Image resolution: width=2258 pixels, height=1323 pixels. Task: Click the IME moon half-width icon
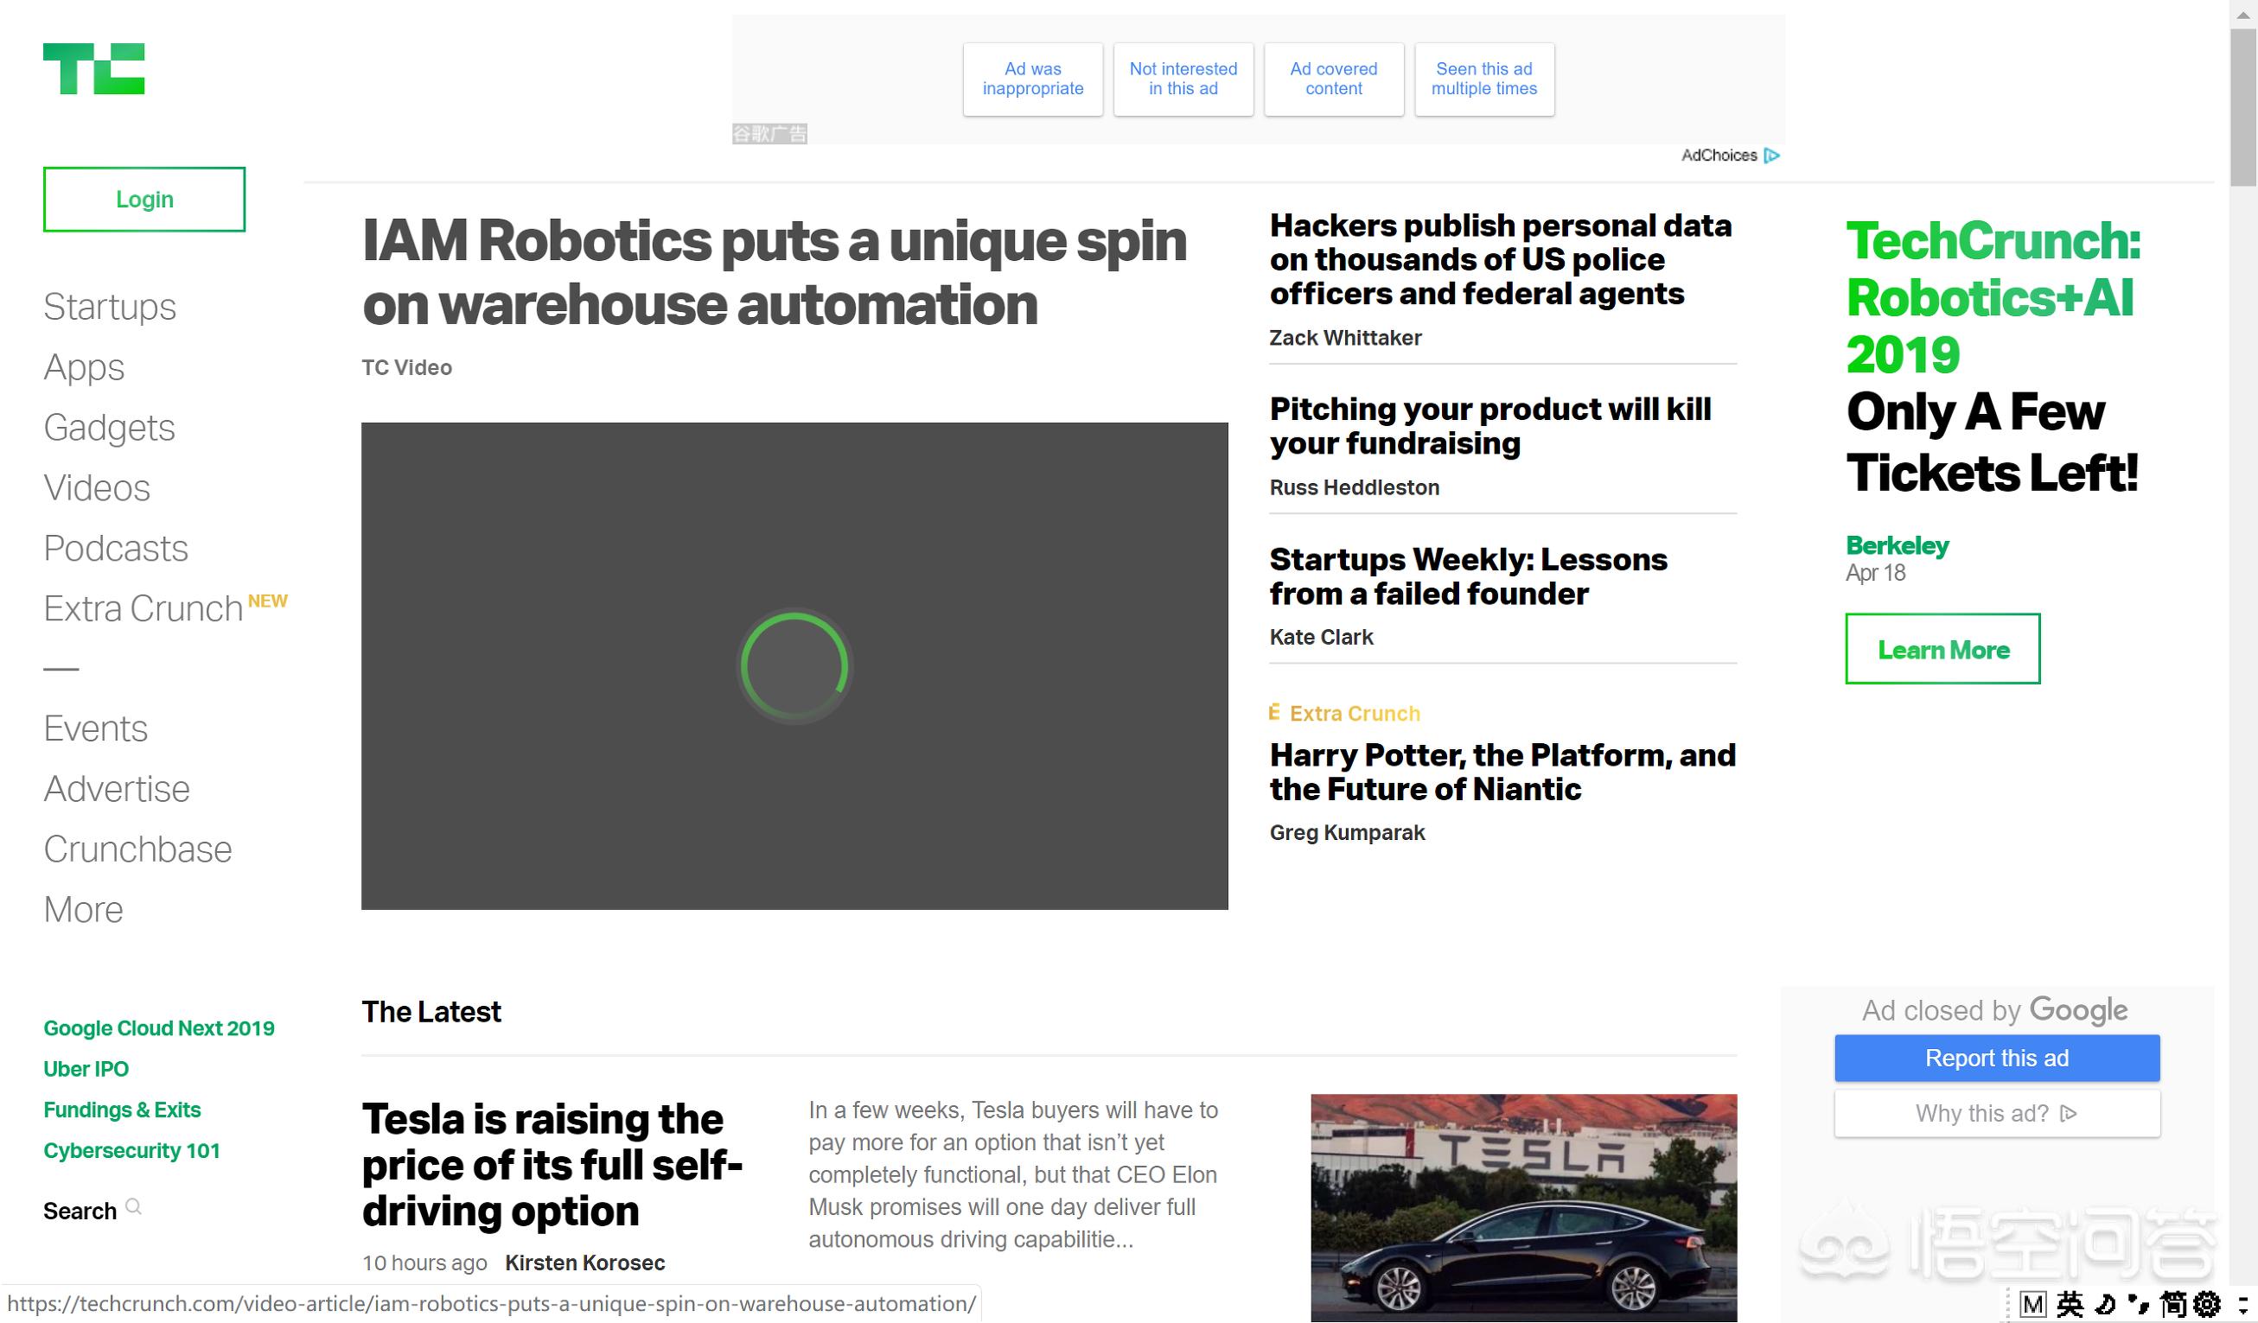2105,1304
